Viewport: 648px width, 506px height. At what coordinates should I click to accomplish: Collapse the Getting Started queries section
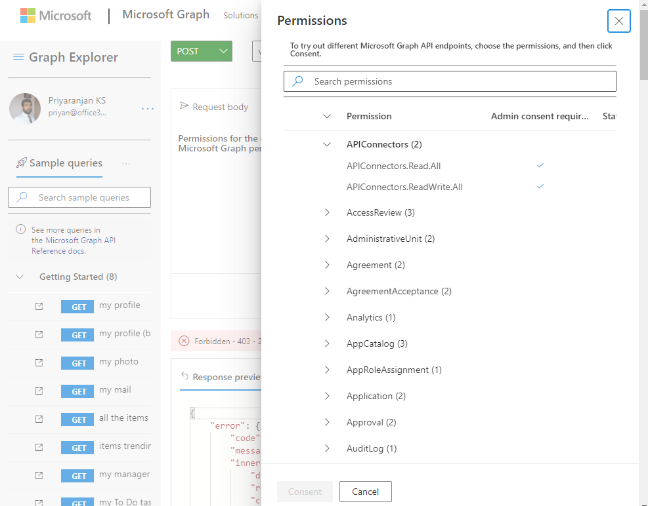pos(20,277)
